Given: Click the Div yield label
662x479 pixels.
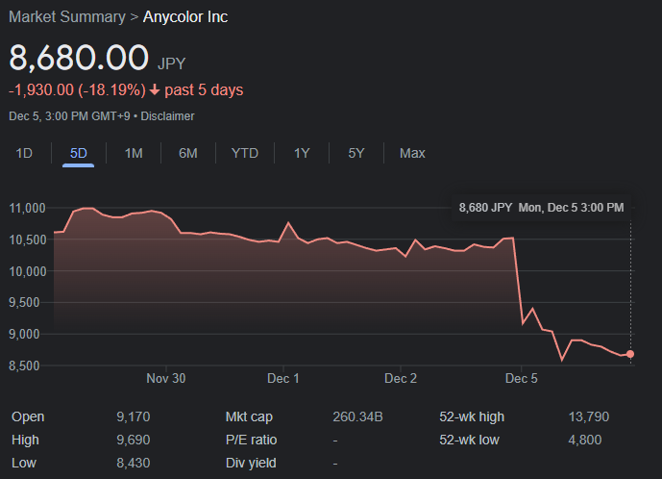Looking at the screenshot, I should coord(251,463).
